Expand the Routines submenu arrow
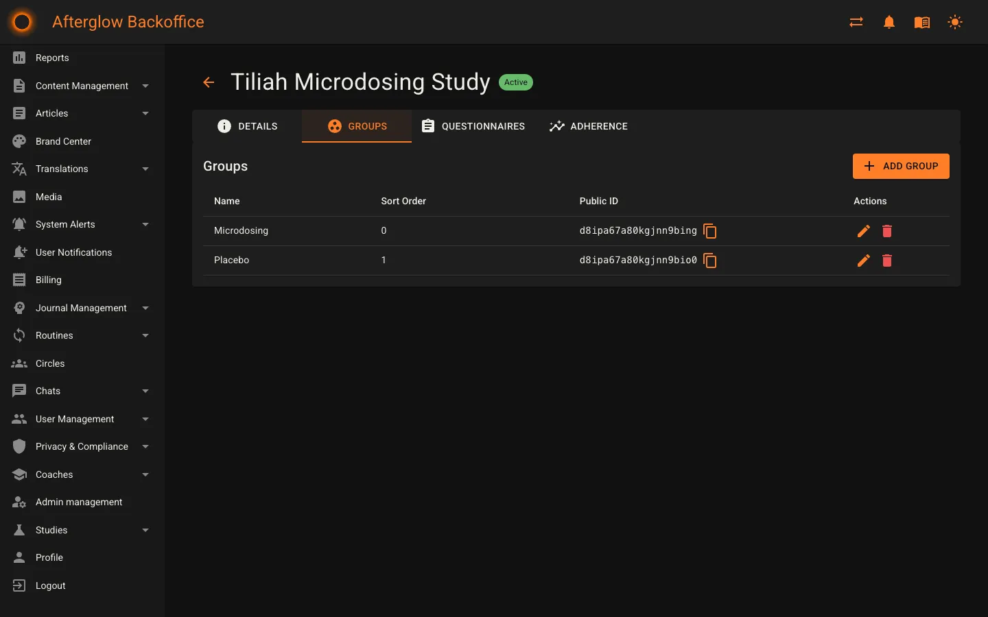988x617 pixels. [x=145, y=335]
